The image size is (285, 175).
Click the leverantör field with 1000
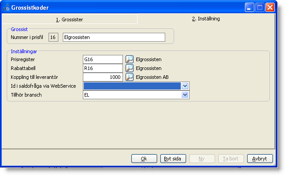(x=103, y=77)
